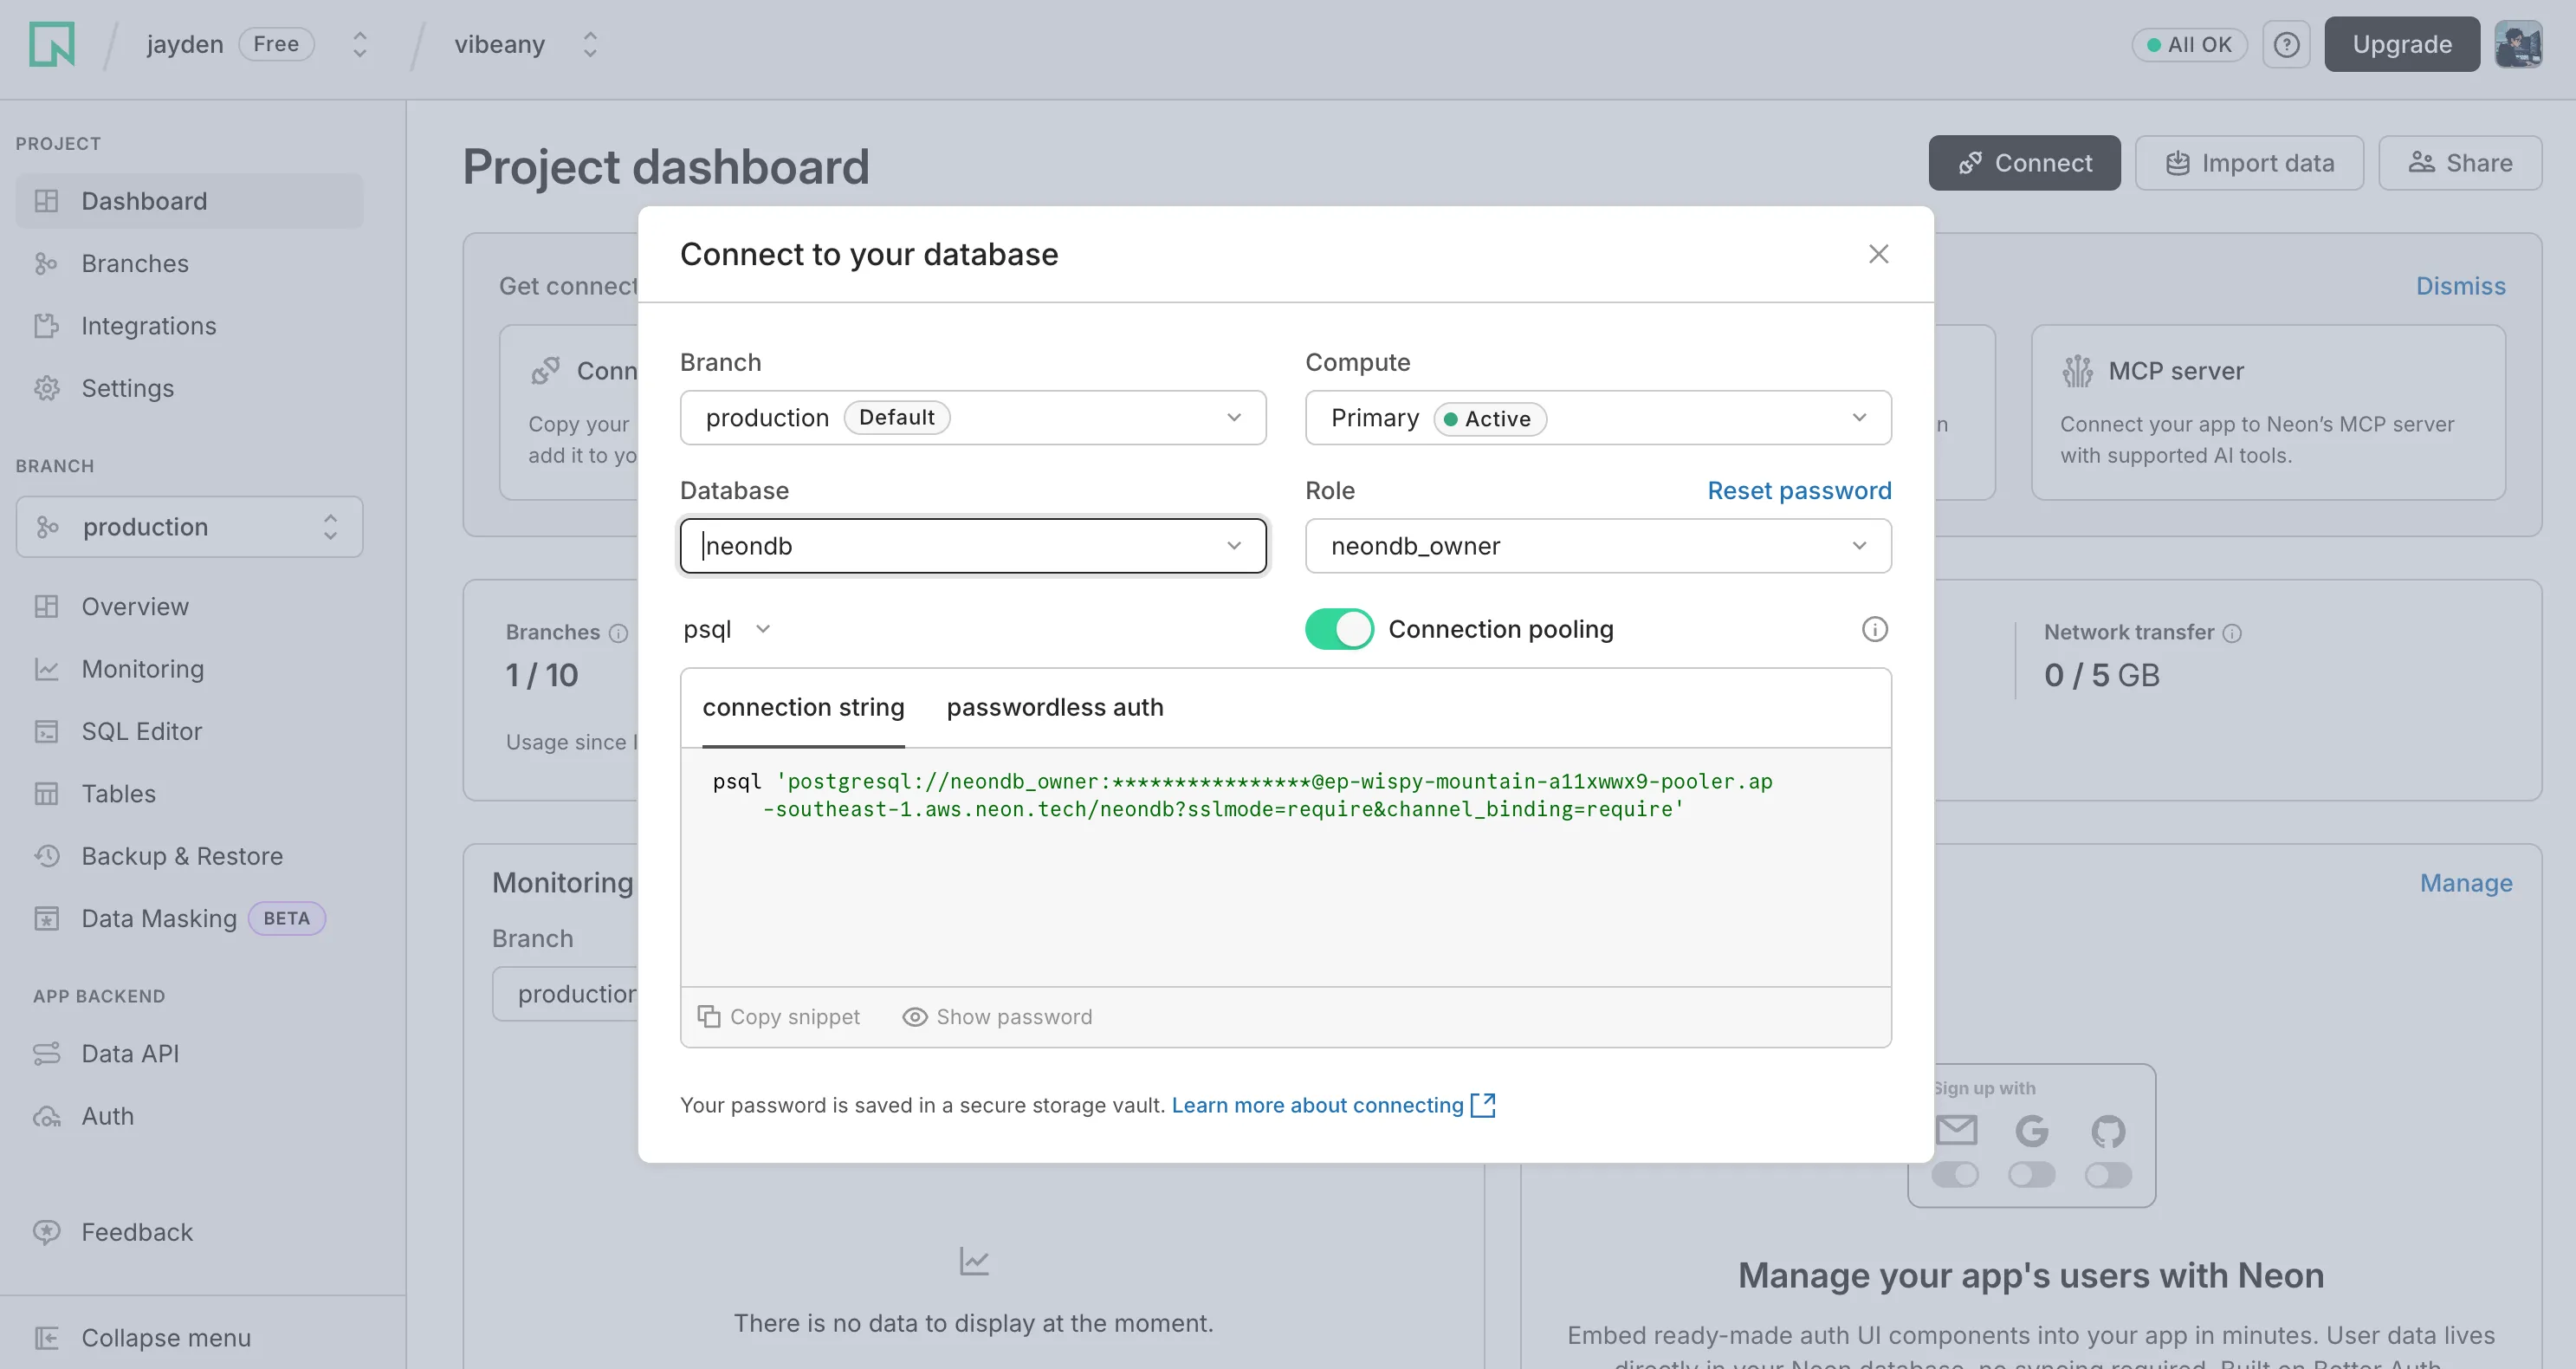The width and height of the screenshot is (2576, 1369).
Task: Open Backup & Restore from sidebar
Action: tap(181, 856)
